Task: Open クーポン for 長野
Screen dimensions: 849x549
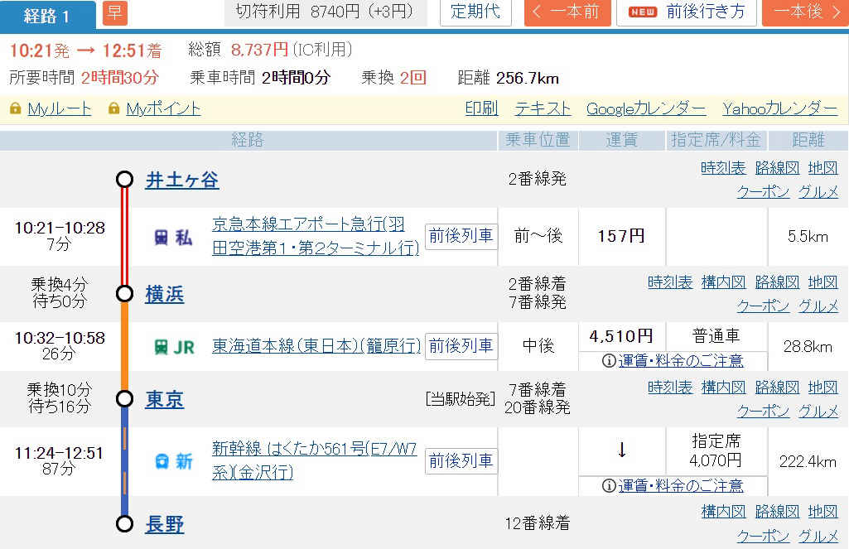Action: point(763,536)
